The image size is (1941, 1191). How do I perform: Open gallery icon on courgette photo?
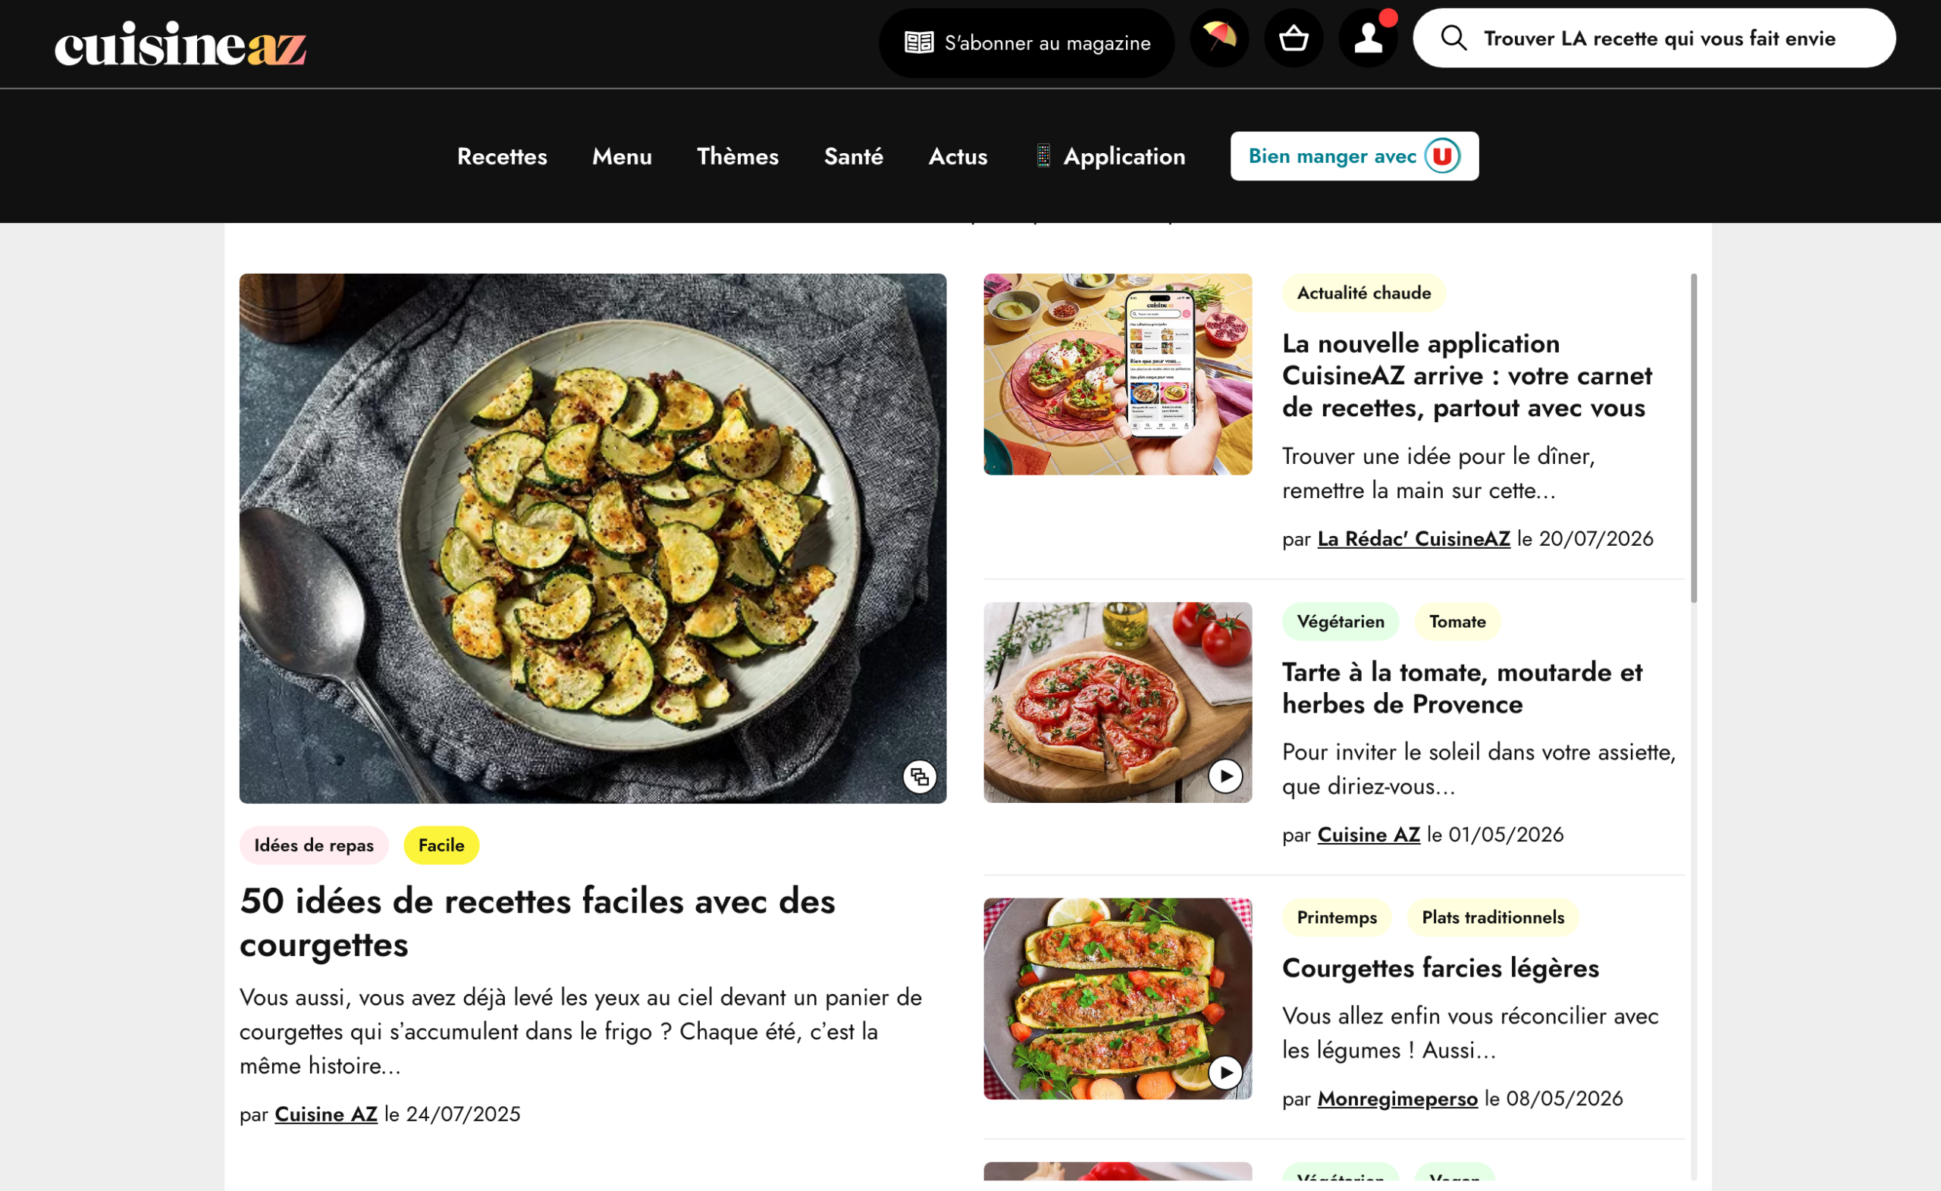919,778
